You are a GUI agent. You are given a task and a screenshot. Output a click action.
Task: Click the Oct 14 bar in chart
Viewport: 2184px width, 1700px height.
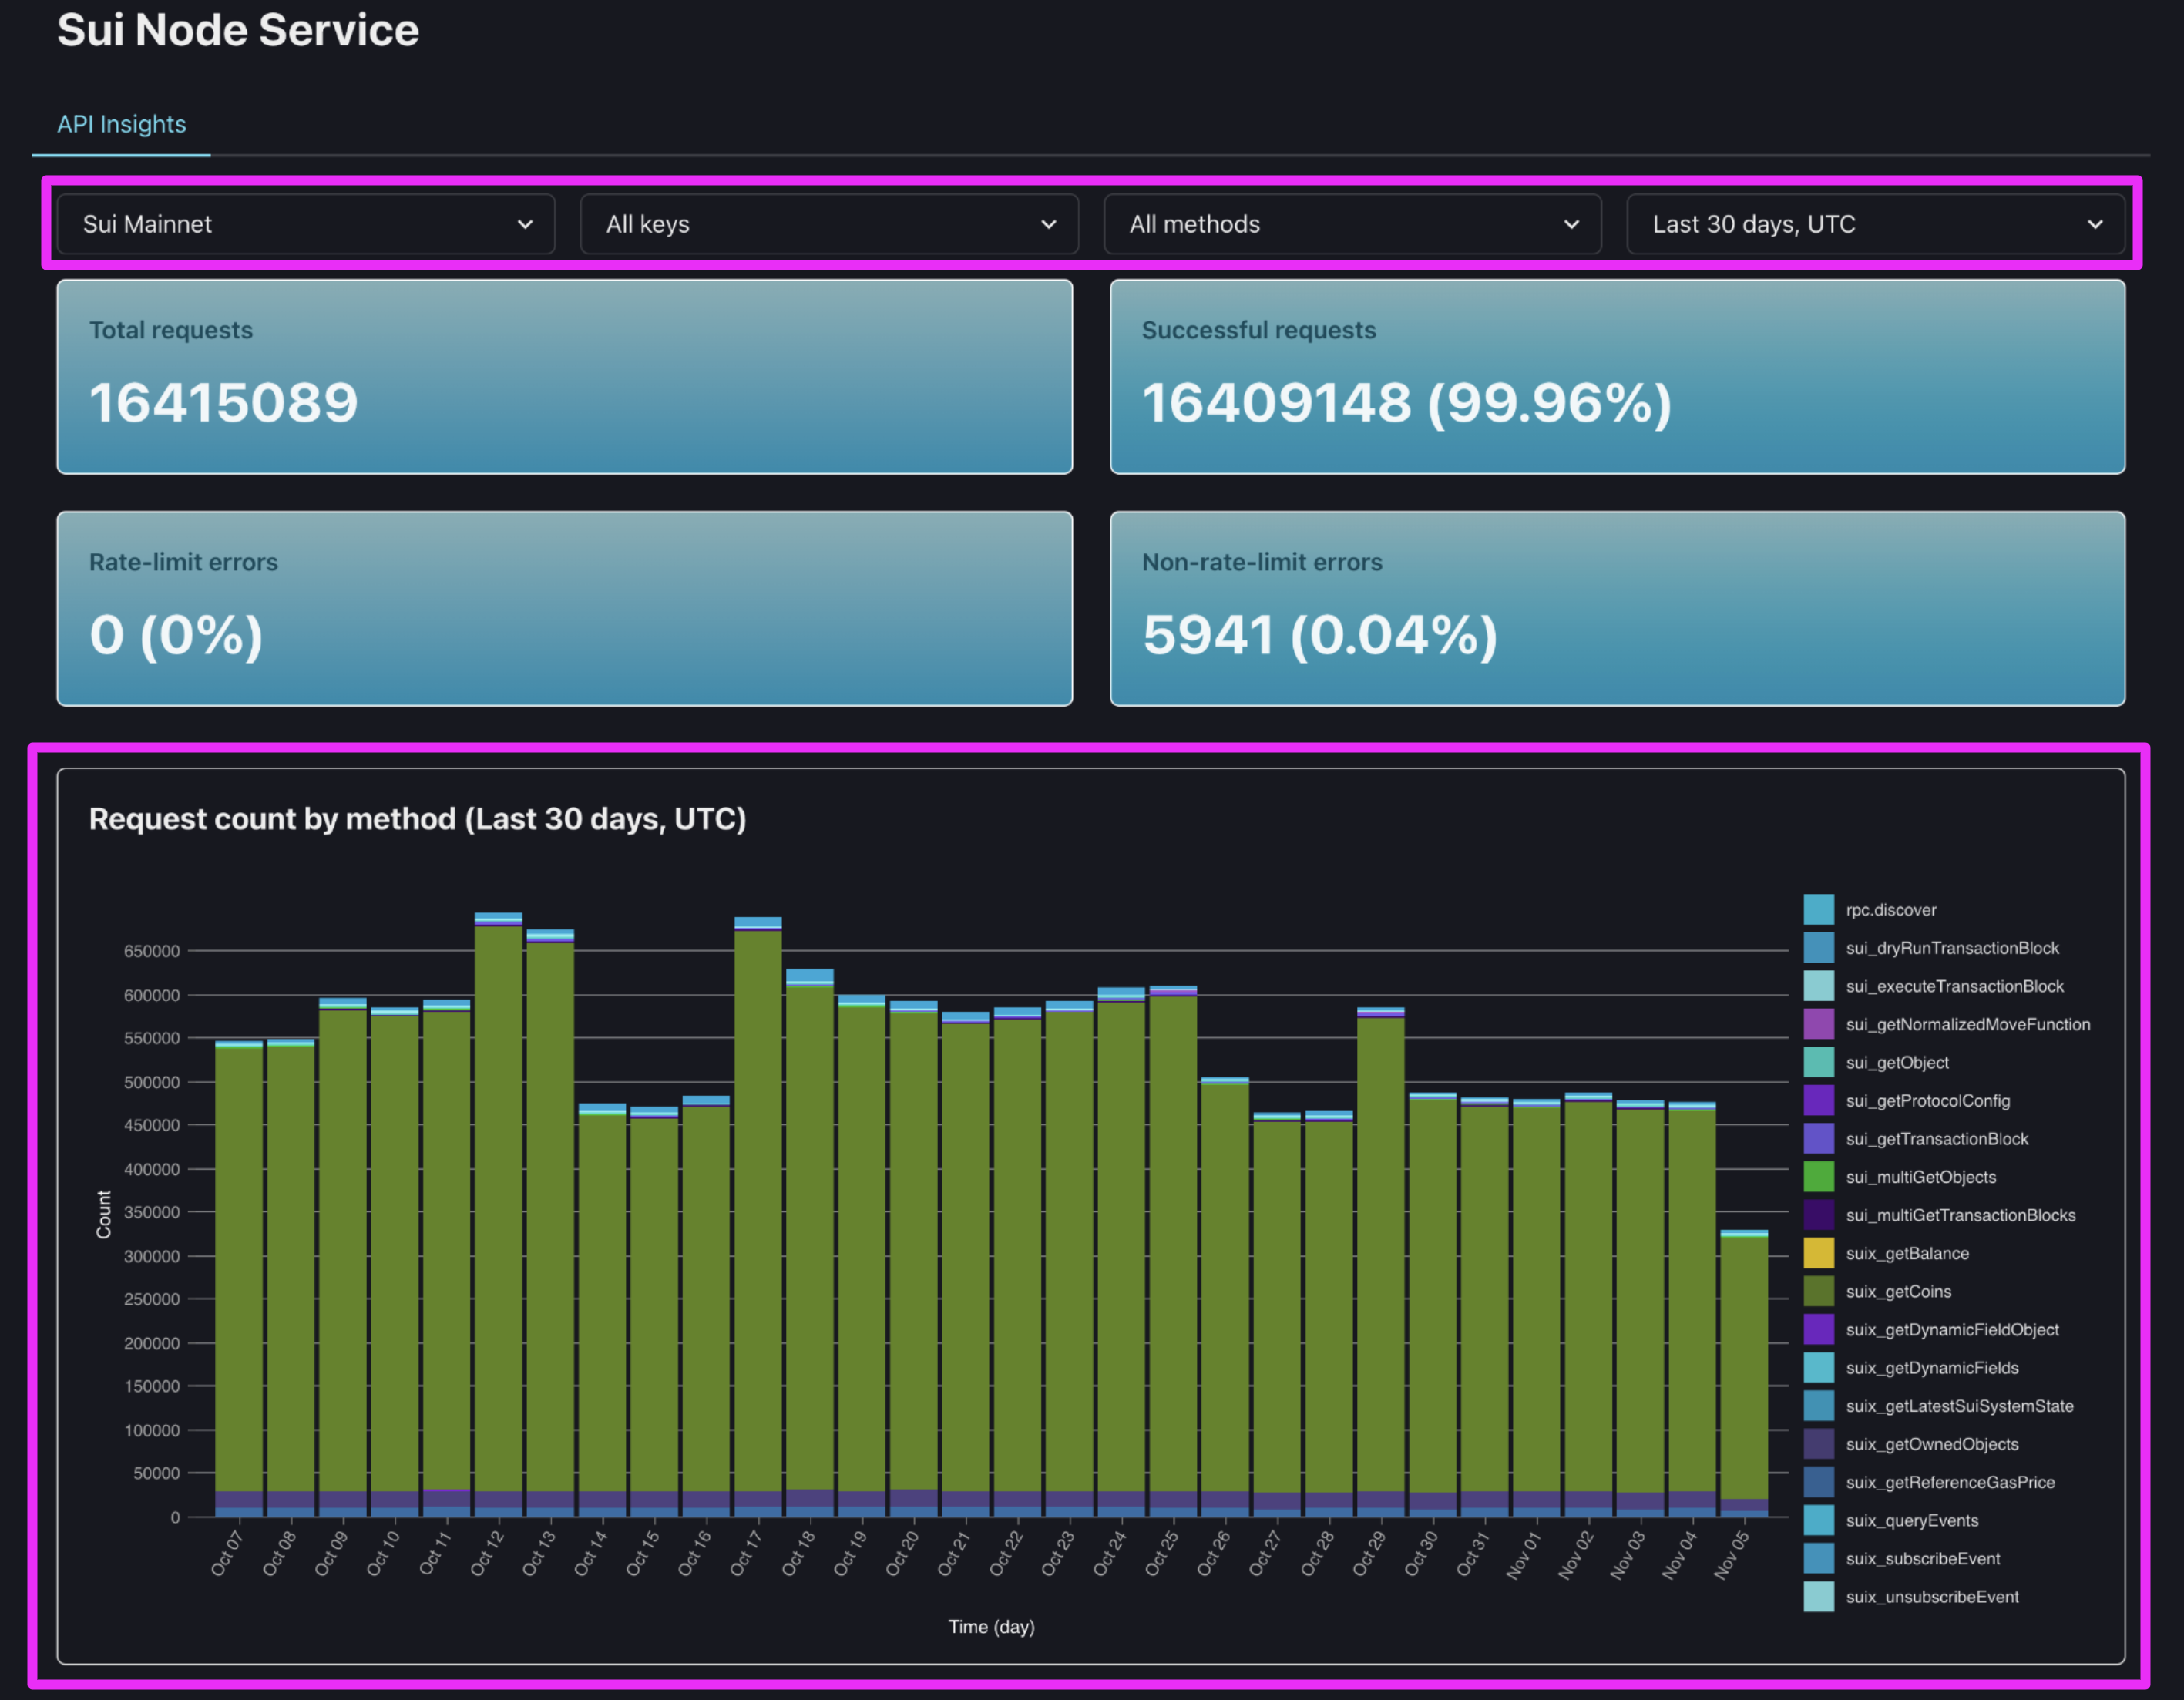(x=602, y=1310)
